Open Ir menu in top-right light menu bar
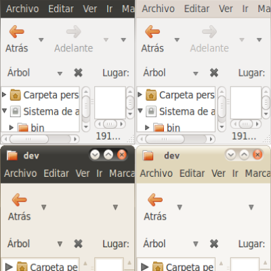 click(x=245, y=9)
